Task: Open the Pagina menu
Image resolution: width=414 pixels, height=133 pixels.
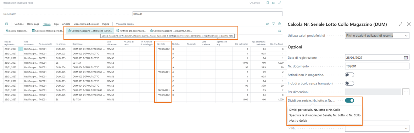Action: tap(106, 24)
